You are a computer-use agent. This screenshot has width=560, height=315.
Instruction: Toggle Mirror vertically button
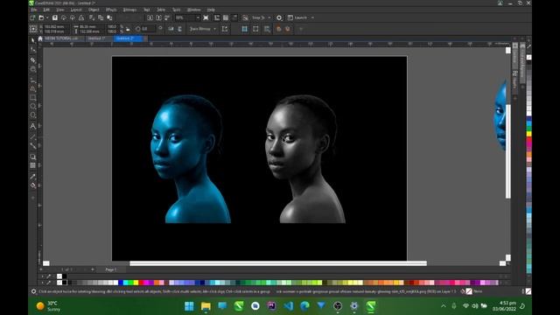click(179, 29)
